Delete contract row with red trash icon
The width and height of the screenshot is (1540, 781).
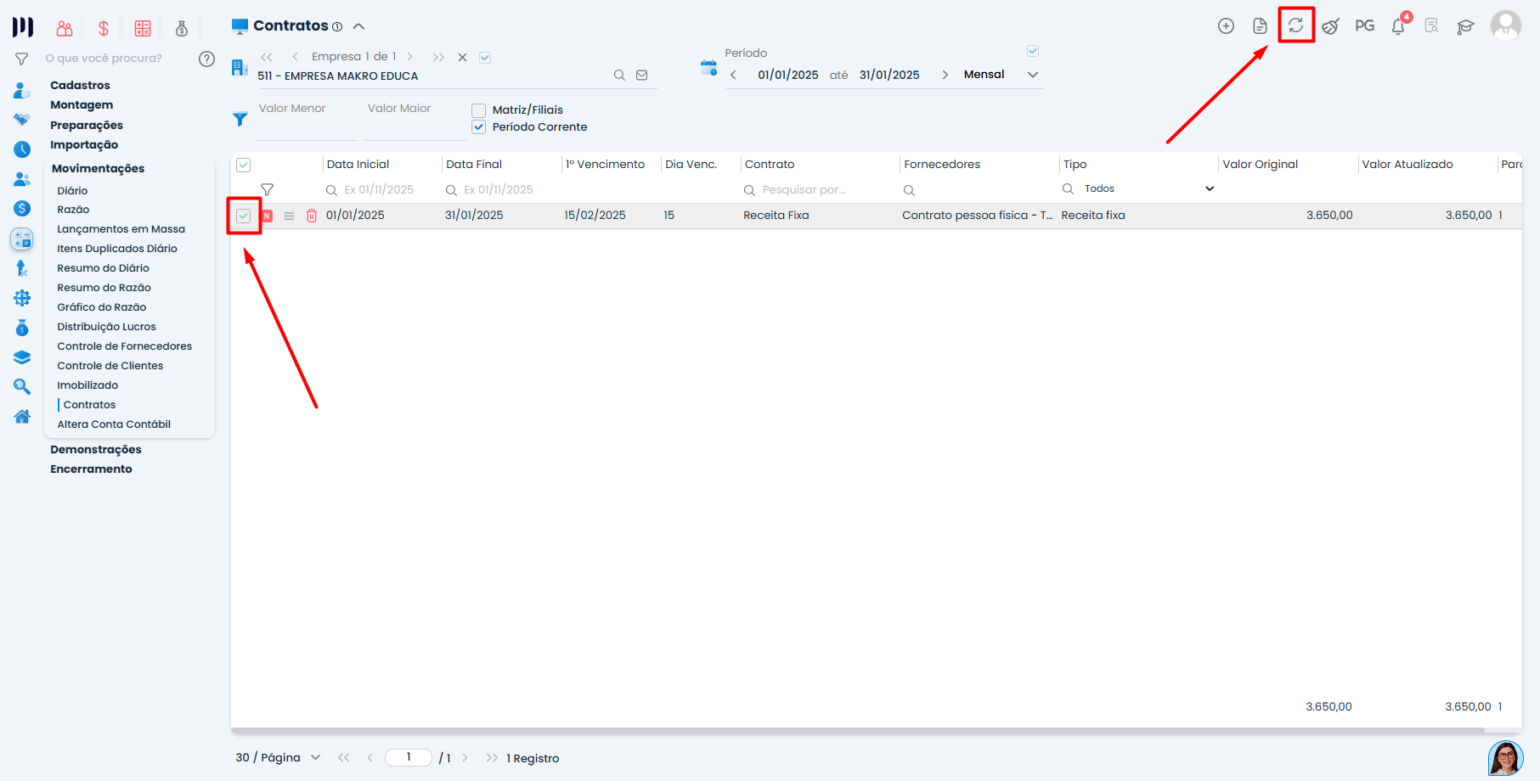(312, 216)
